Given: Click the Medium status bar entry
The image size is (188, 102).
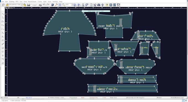Looking at the screenshot, I should (x=159, y=98).
